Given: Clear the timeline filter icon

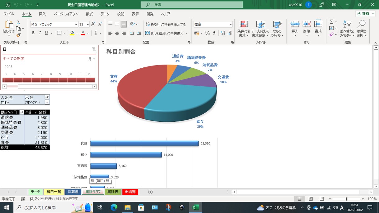Looking at the screenshot, I should (x=94, y=49).
